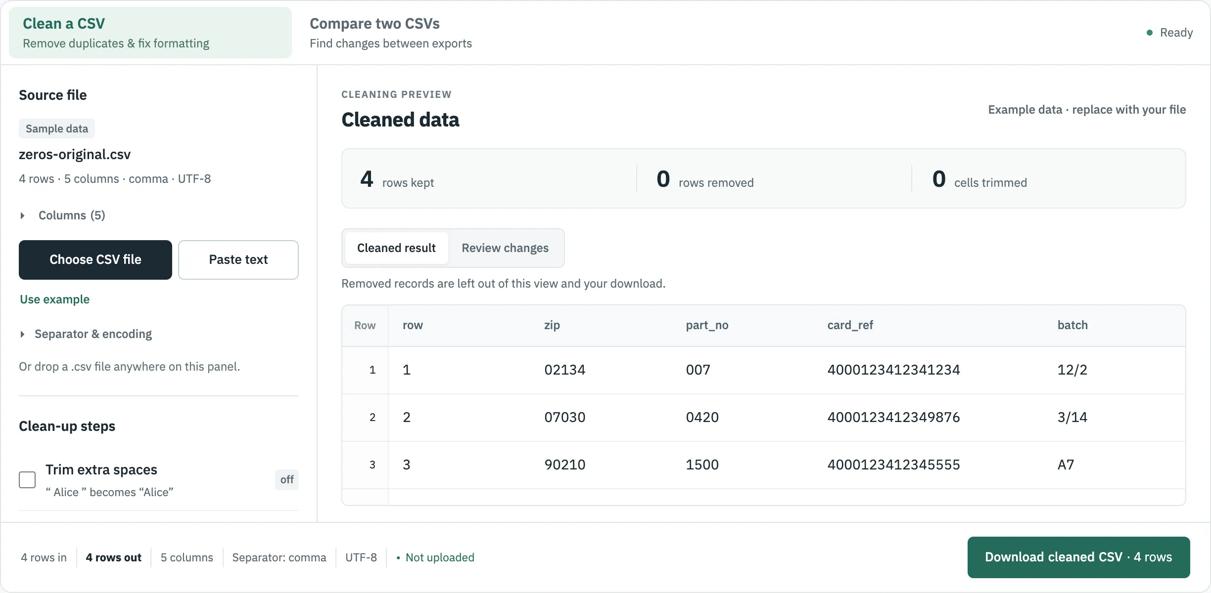Click the Ready status indicator
The image size is (1211, 593).
(1169, 33)
